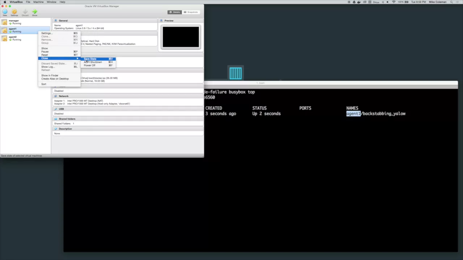The height and width of the screenshot is (260, 463).
Task: Select ACPI Shutdown in the Close submenu
Action: pos(98,62)
